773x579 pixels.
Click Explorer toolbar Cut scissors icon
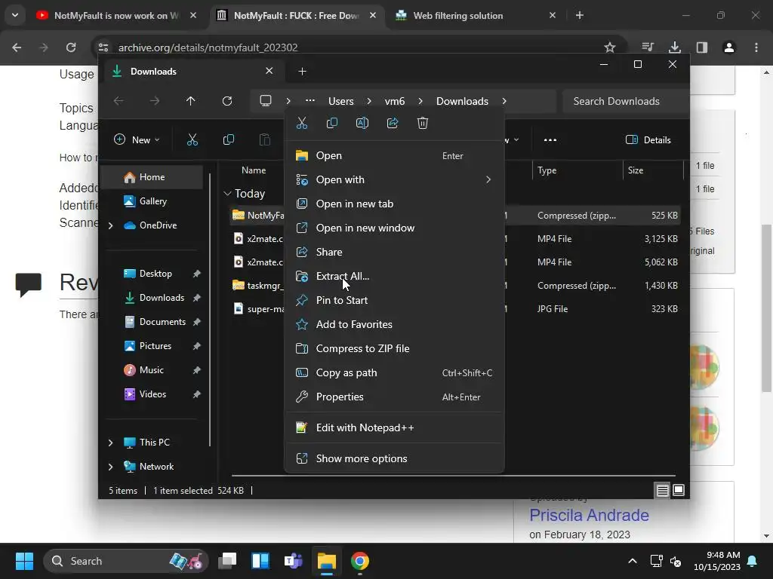pos(192,139)
